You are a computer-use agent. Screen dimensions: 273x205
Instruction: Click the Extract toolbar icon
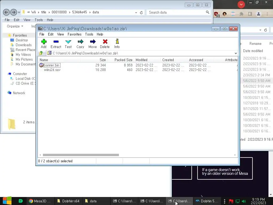(x=56, y=44)
